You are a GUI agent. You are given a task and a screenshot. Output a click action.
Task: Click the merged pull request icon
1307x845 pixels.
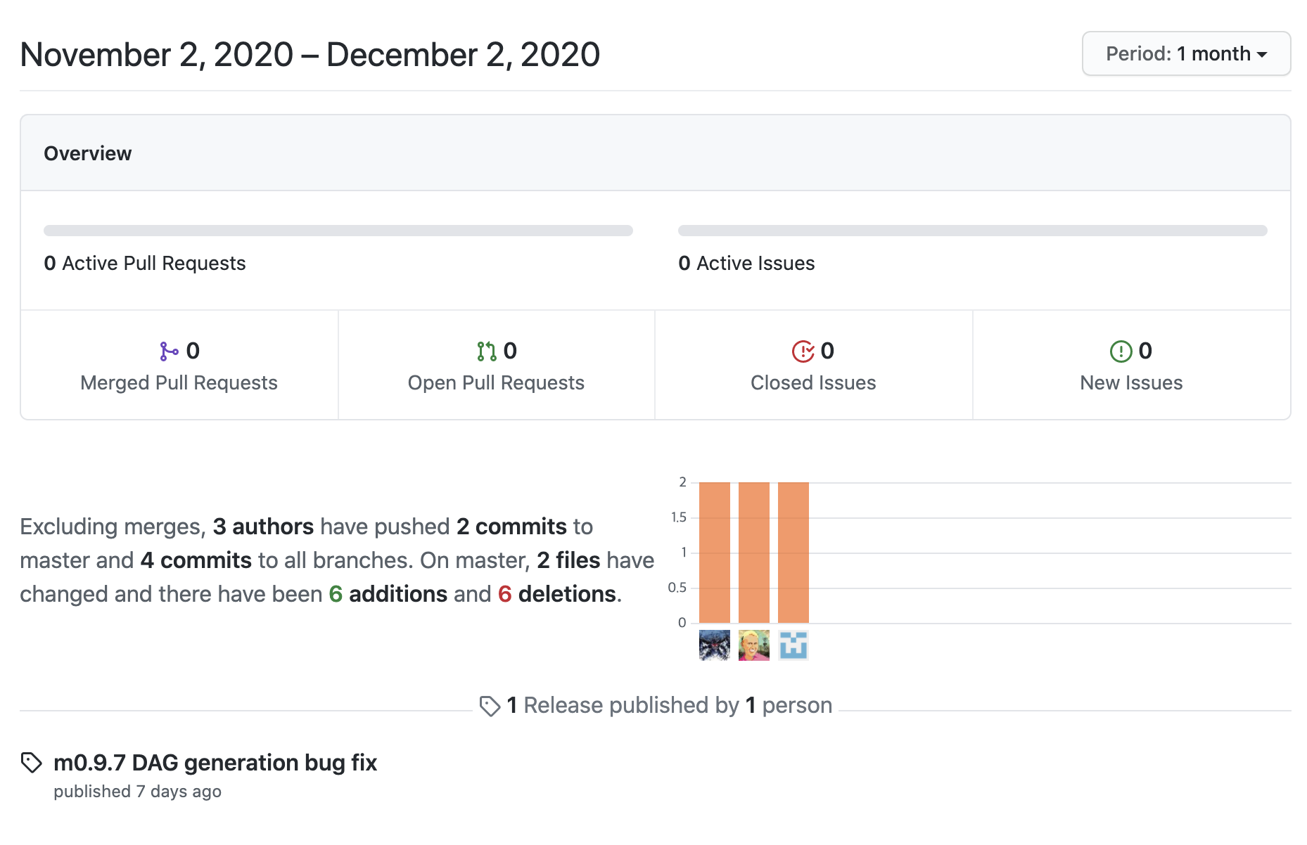point(169,351)
